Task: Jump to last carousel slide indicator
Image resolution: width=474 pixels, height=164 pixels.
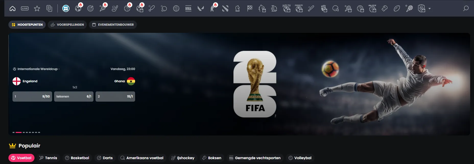Action: [x=39, y=132]
